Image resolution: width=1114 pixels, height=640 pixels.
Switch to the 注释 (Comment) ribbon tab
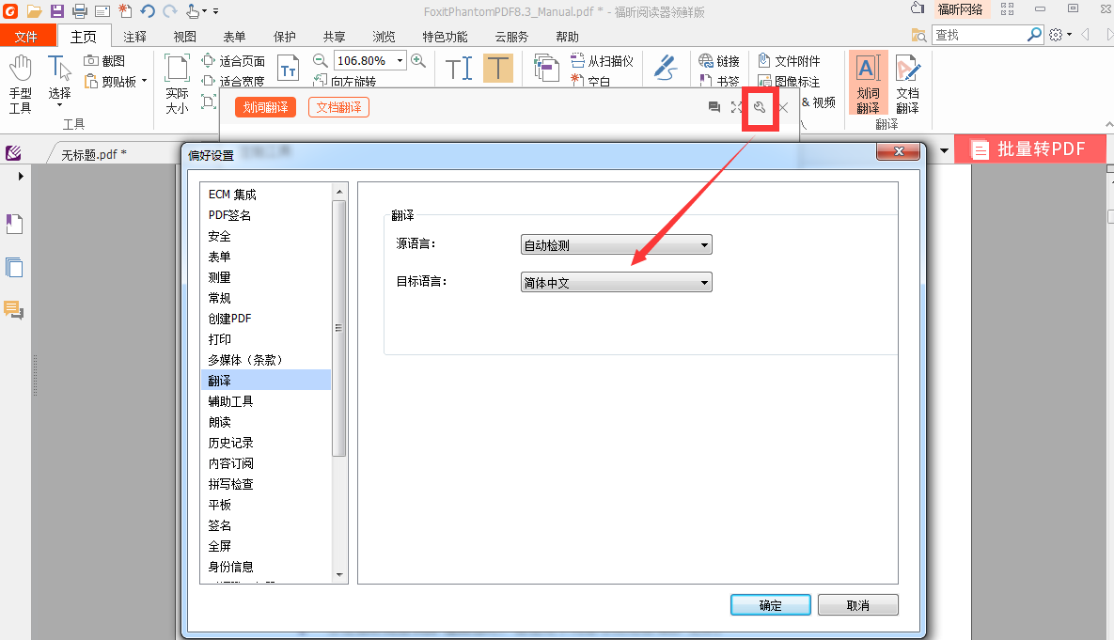pyautogui.click(x=134, y=37)
